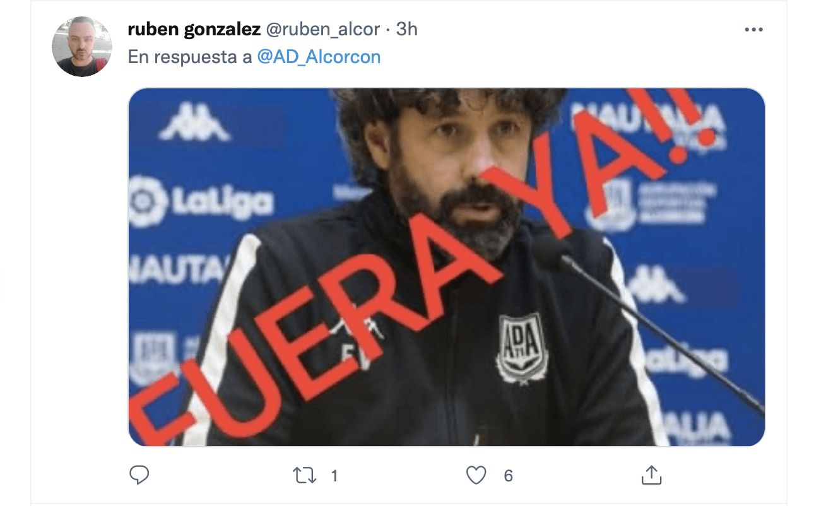Open the @AD_Alcorcon mention link
The image size is (814, 506).
pyautogui.click(x=319, y=57)
